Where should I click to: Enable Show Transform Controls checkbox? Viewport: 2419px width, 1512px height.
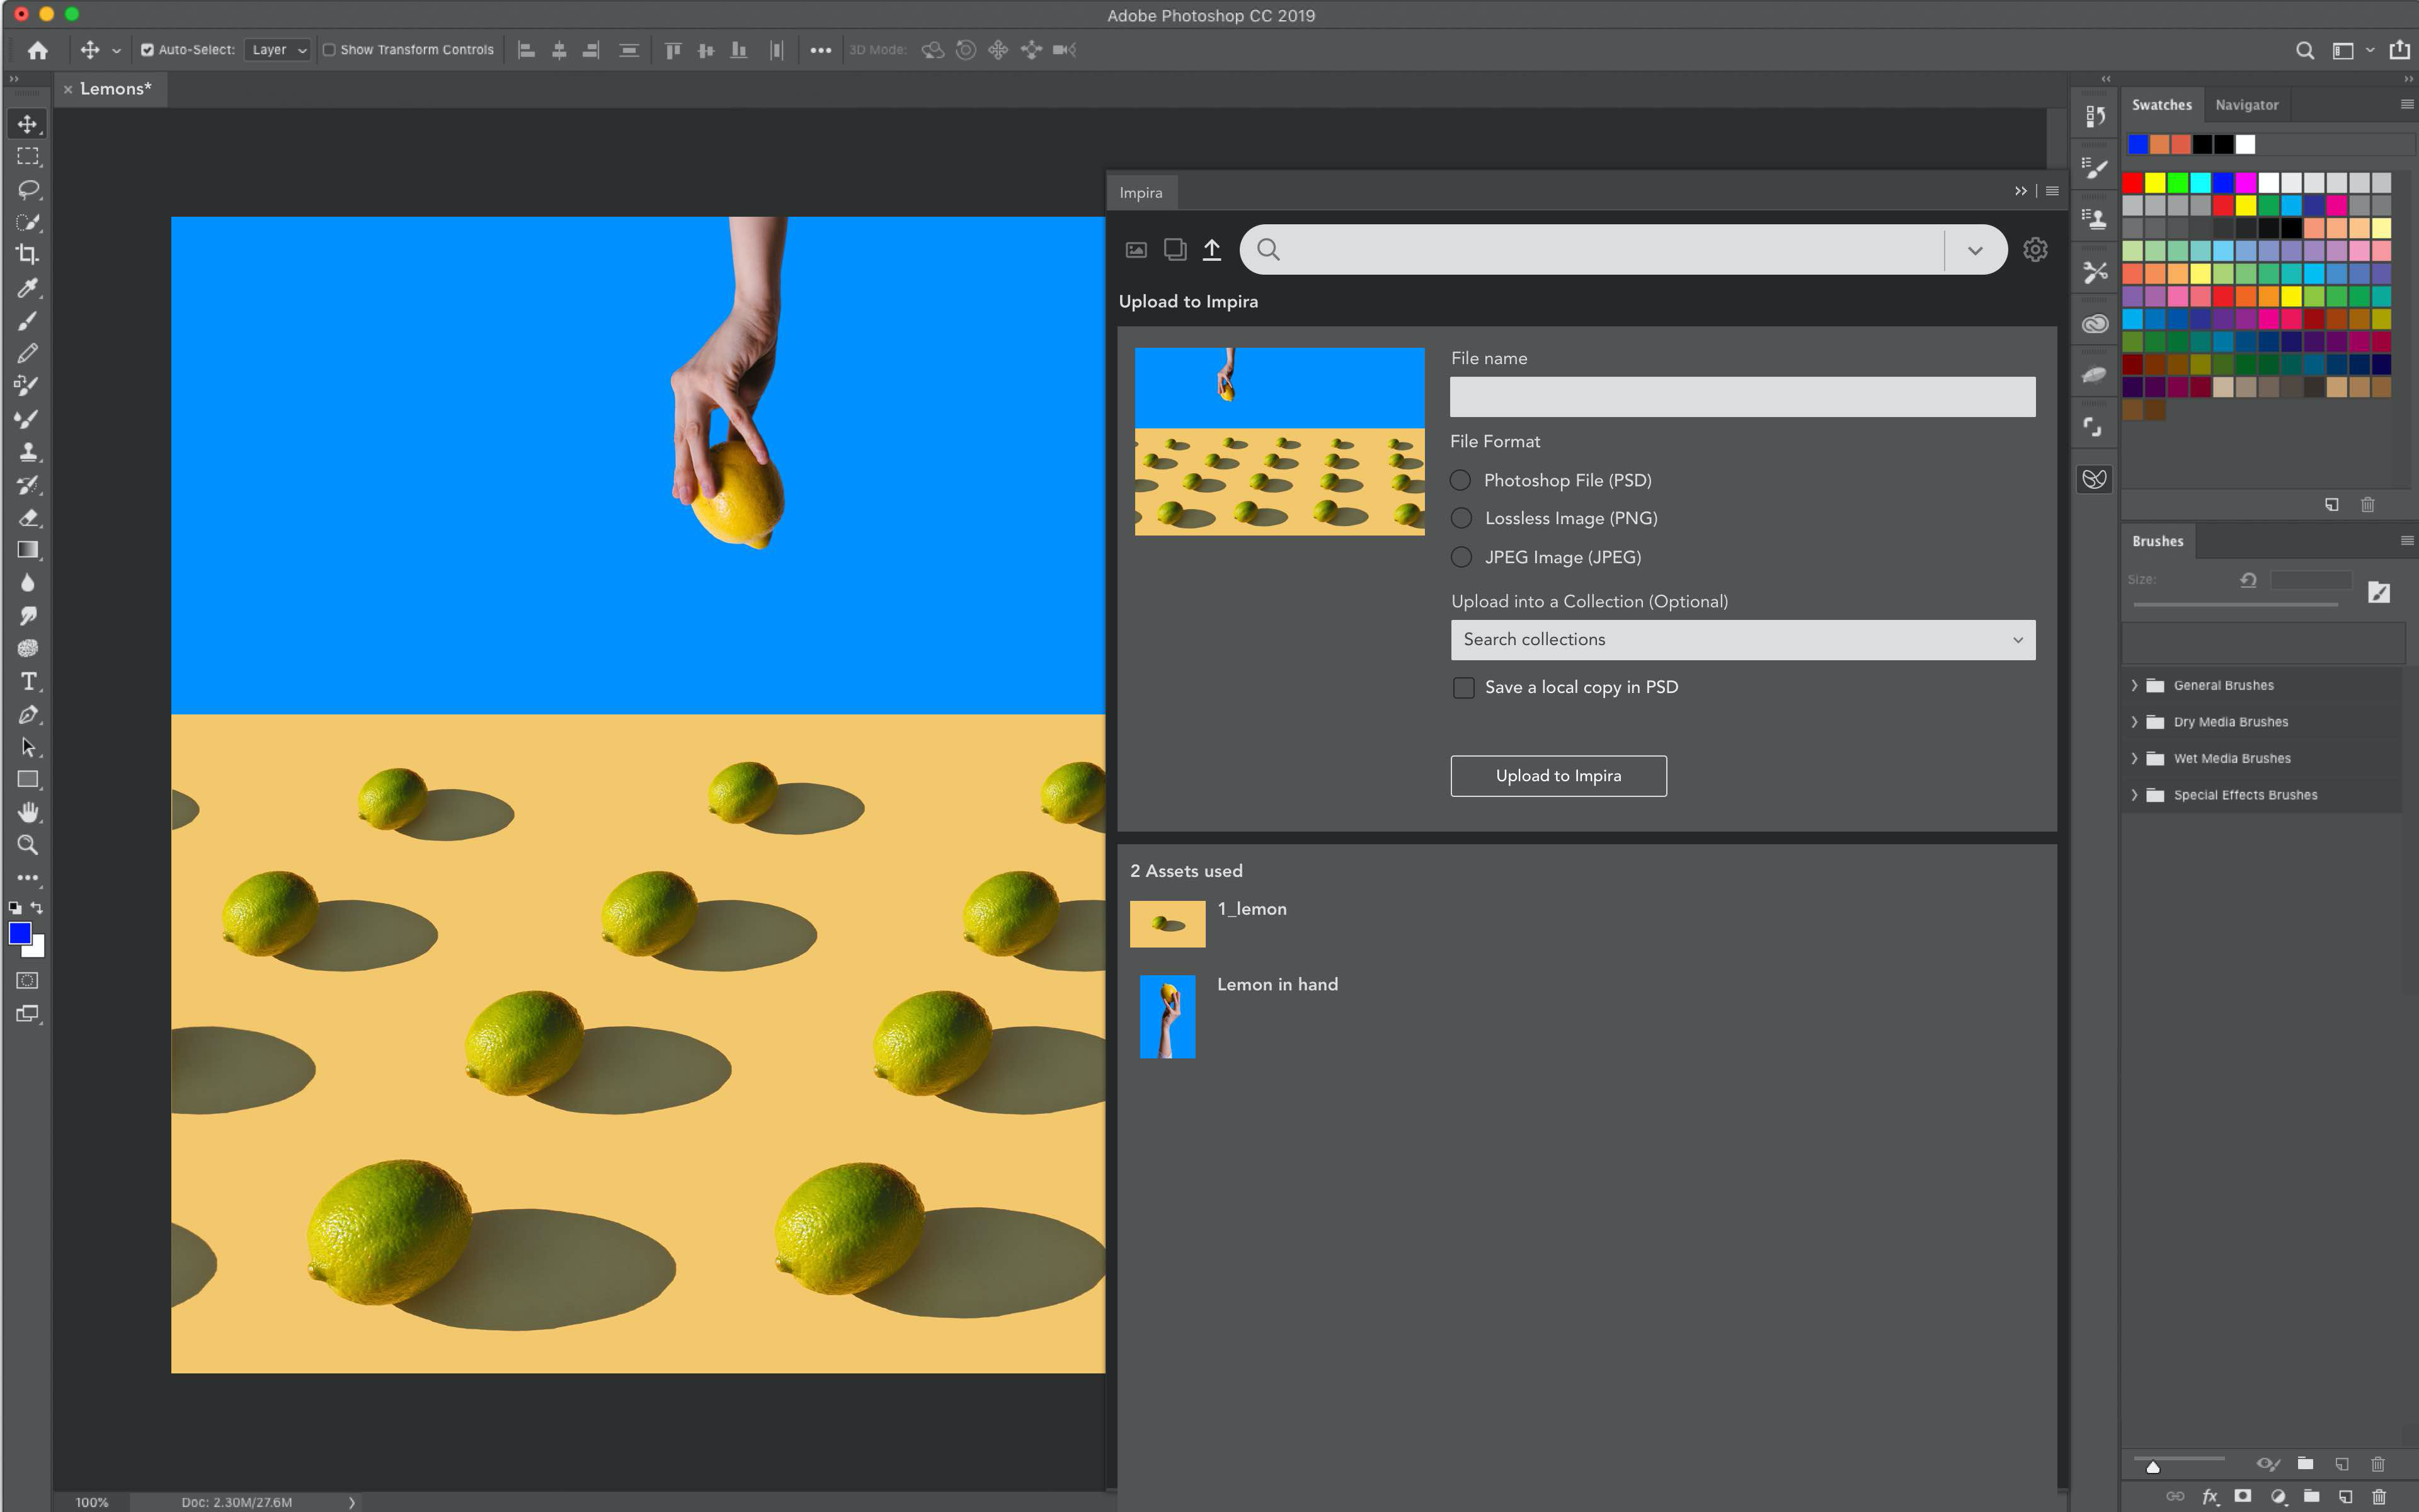(329, 50)
